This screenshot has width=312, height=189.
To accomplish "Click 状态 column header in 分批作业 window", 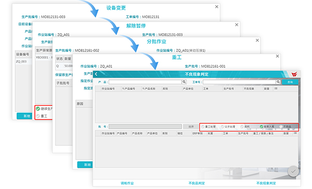I will [59, 59].
